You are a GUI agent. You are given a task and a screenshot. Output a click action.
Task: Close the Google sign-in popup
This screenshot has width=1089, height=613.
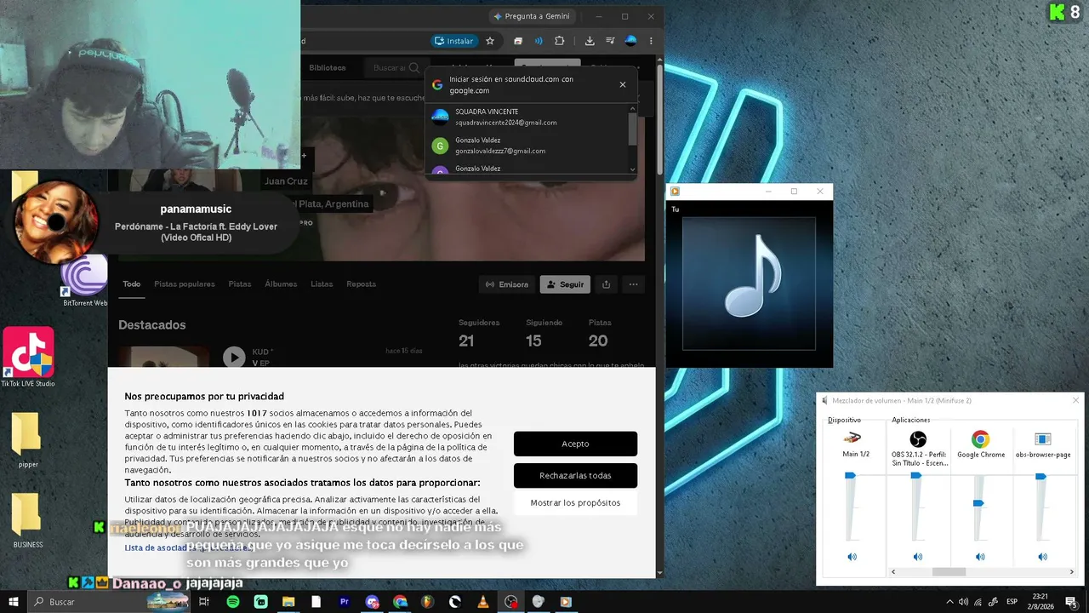[623, 84]
